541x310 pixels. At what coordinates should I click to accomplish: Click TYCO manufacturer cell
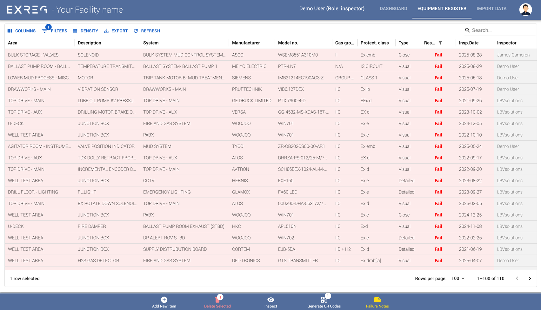(x=238, y=146)
